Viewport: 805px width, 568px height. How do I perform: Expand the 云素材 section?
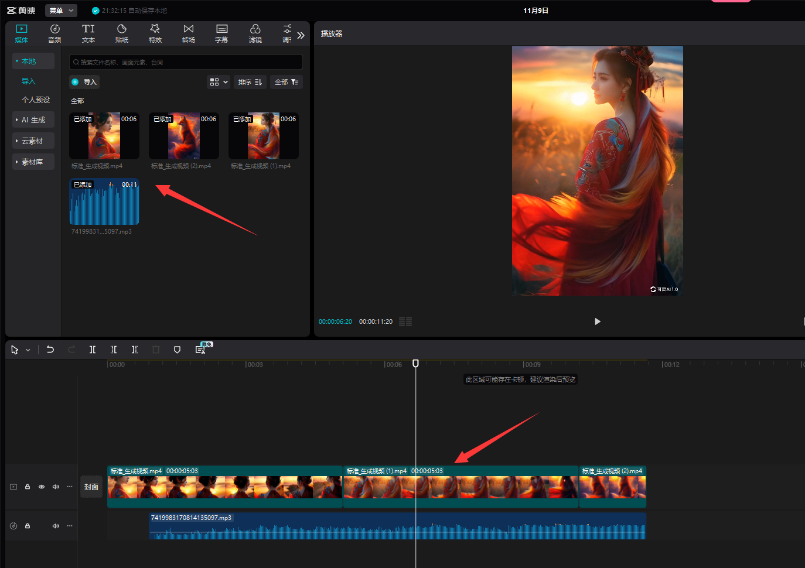click(x=33, y=141)
